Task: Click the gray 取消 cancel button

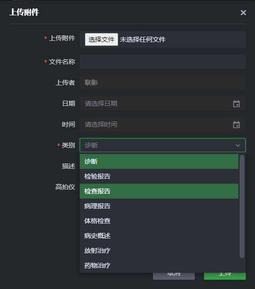Action: click(x=174, y=276)
